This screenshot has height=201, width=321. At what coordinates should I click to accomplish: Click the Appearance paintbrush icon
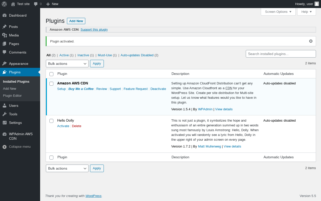click(5, 64)
